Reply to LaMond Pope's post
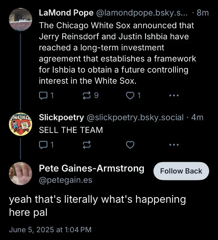Screen dimensions: 218x240 click(x=43, y=96)
